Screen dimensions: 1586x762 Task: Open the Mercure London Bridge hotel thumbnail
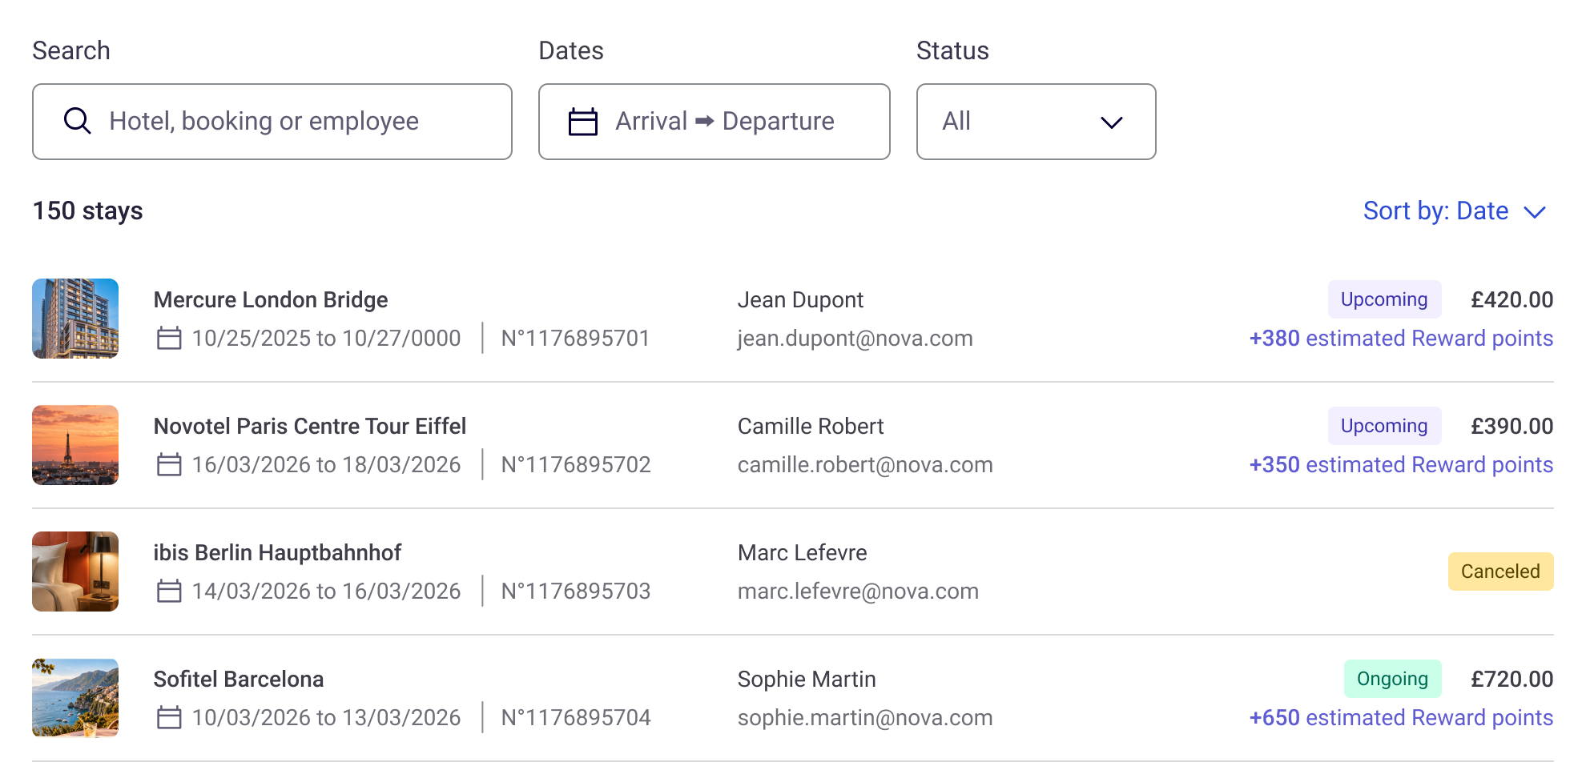[x=75, y=319]
